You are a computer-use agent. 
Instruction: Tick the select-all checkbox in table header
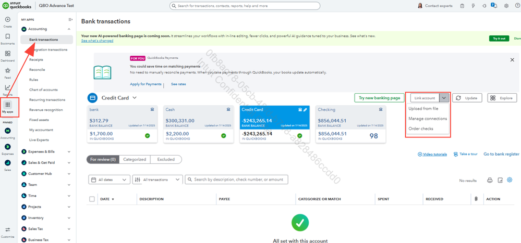pos(92,199)
